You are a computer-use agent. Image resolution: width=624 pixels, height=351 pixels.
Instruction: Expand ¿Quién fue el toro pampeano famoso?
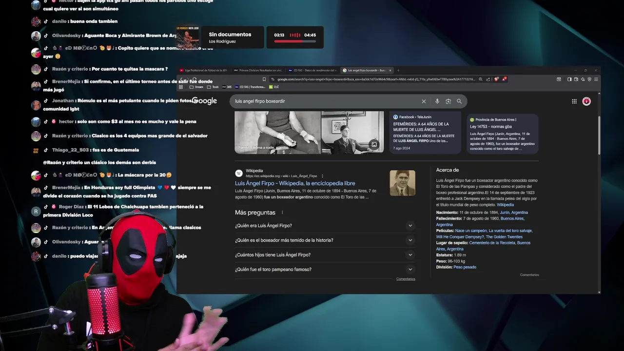tap(324, 270)
